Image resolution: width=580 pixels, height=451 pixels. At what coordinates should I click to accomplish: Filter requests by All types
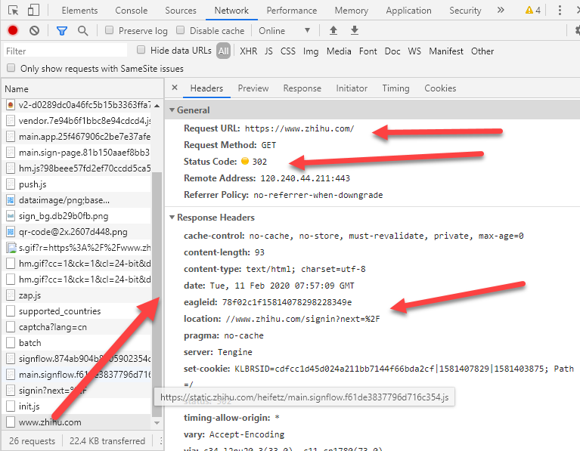point(223,51)
